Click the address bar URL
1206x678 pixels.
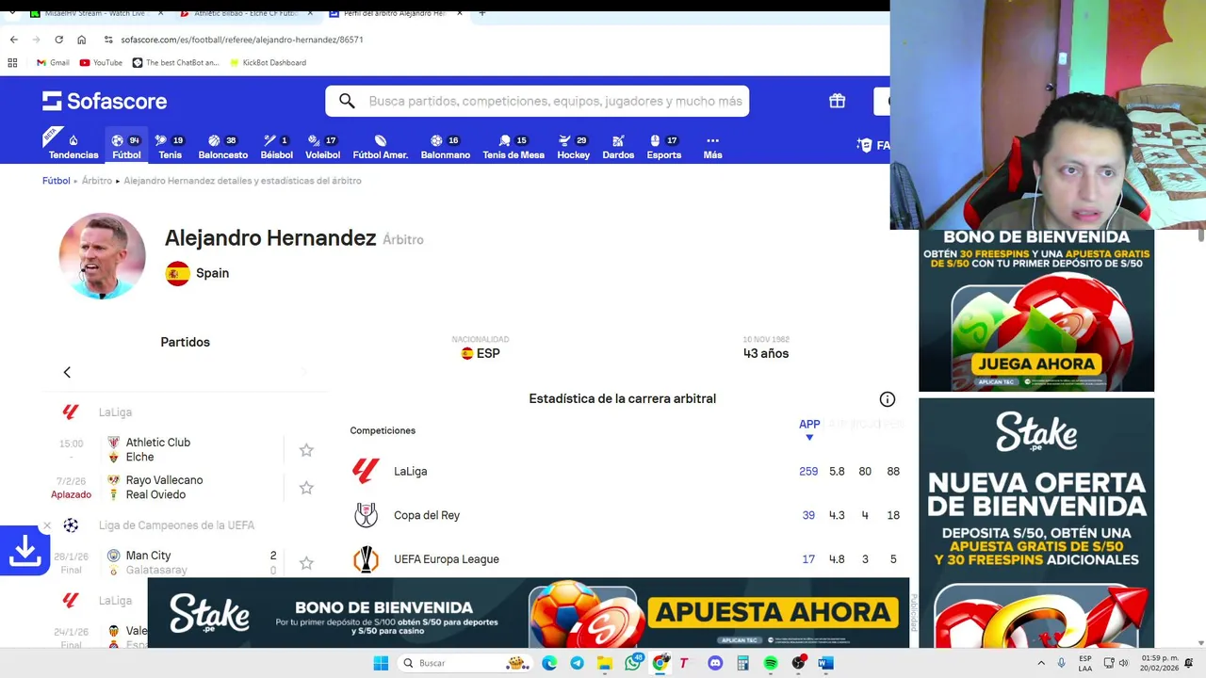[x=242, y=40]
